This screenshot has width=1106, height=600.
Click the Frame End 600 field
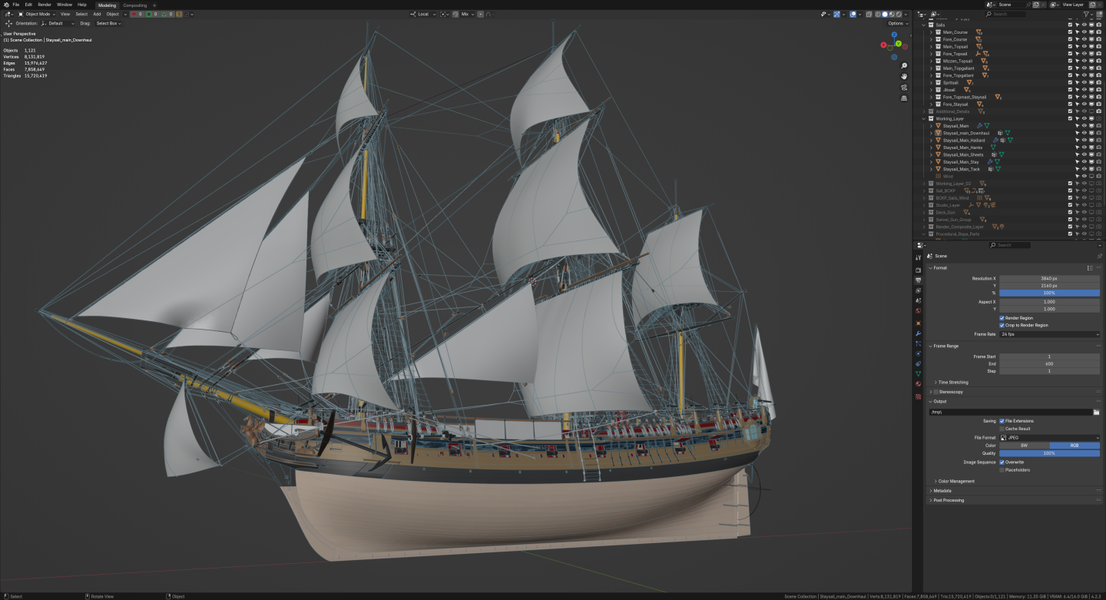pyautogui.click(x=1049, y=364)
